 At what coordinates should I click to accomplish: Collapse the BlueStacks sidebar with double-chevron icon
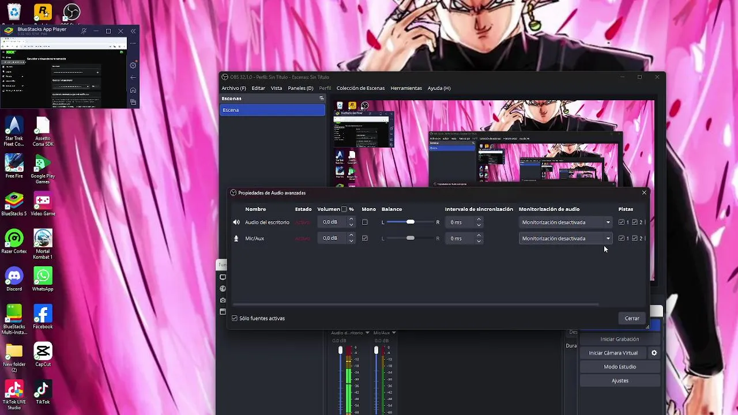tap(133, 31)
